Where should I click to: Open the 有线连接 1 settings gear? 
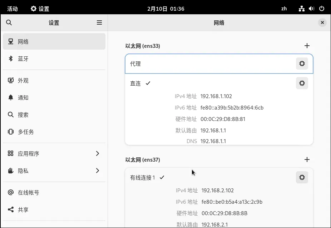[x=302, y=177]
